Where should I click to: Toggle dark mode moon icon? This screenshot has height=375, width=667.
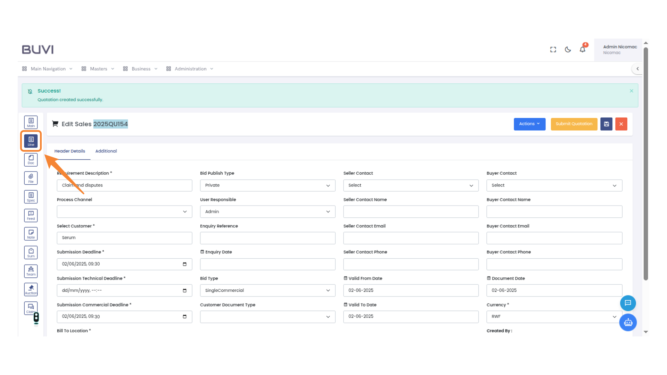pos(568,50)
